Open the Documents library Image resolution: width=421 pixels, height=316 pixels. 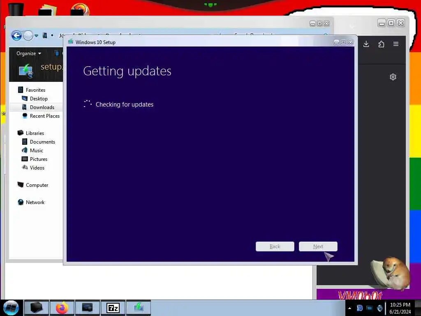(42, 142)
